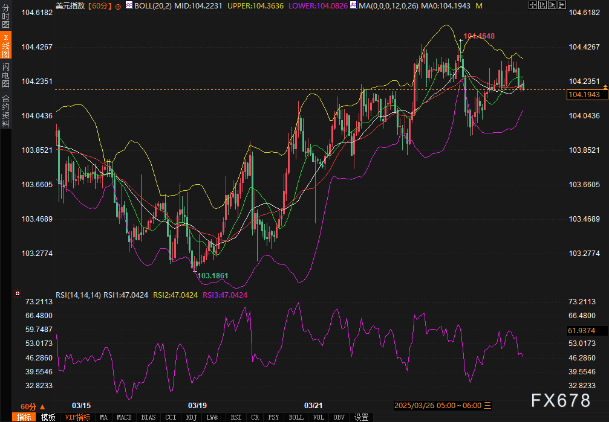
Task: Select the 指标 tab at bottom
Action: click(x=24, y=417)
